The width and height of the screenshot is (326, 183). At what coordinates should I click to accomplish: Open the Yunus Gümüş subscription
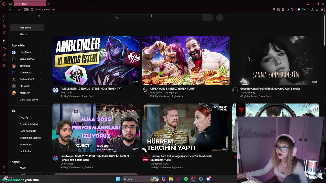coord(27,59)
